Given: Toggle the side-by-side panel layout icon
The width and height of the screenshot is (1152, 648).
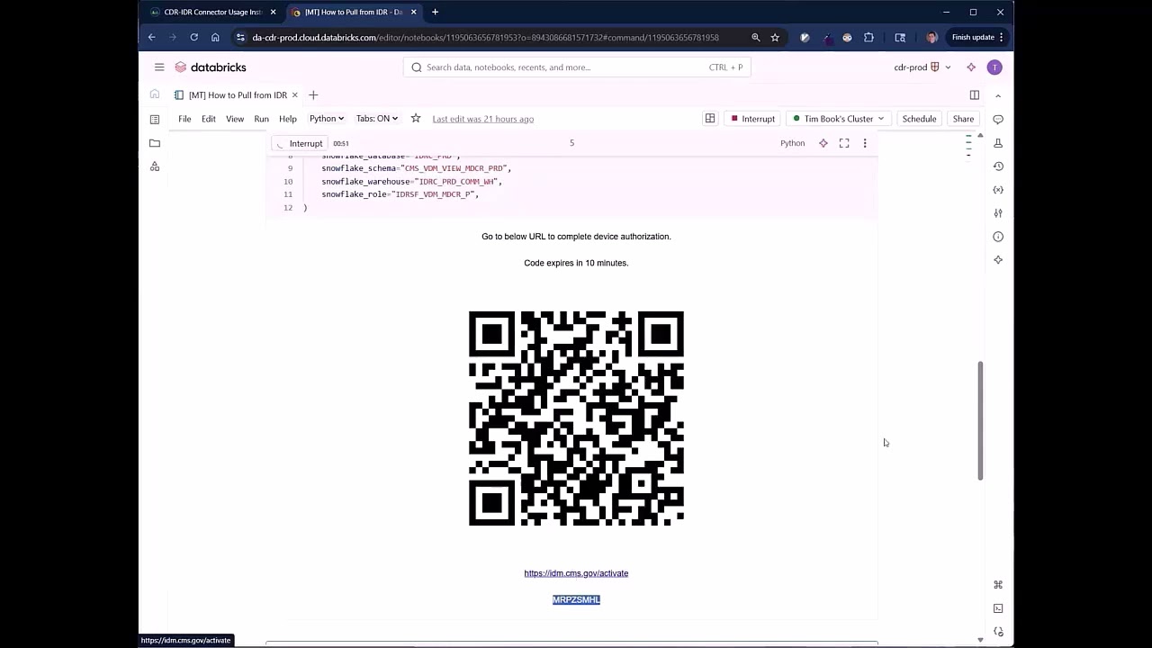Looking at the screenshot, I should point(975,94).
